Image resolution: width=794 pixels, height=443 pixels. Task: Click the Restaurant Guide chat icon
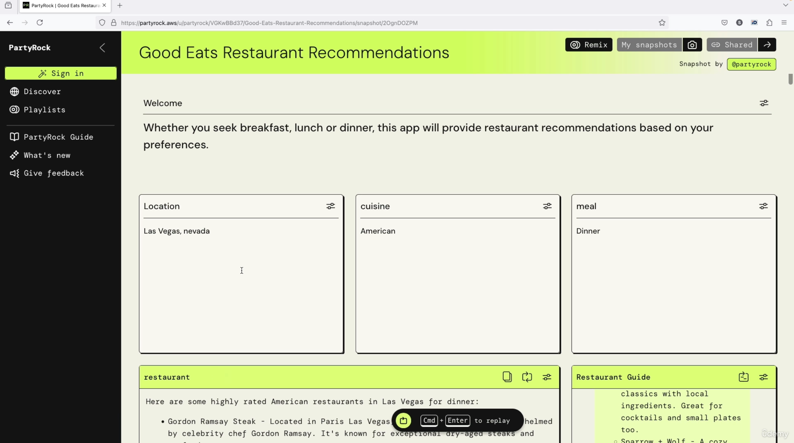click(x=743, y=377)
